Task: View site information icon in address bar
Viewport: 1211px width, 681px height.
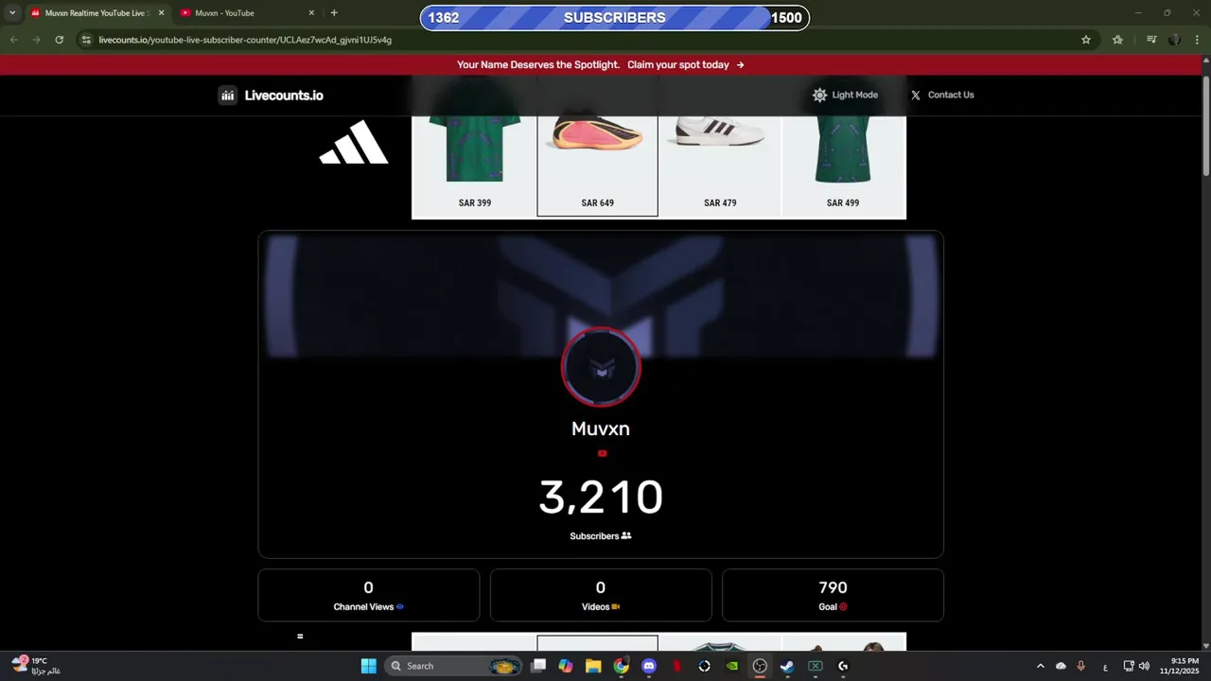Action: pos(86,40)
